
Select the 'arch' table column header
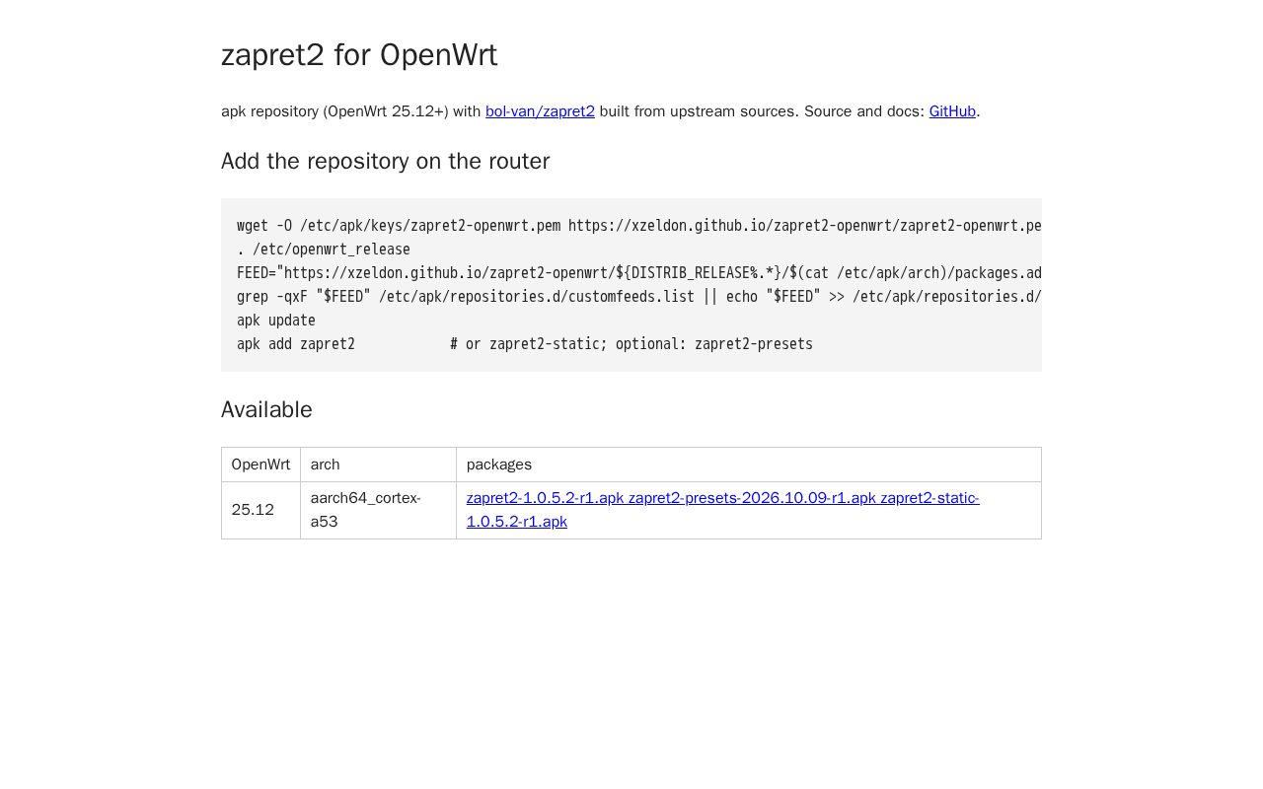point(378,465)
